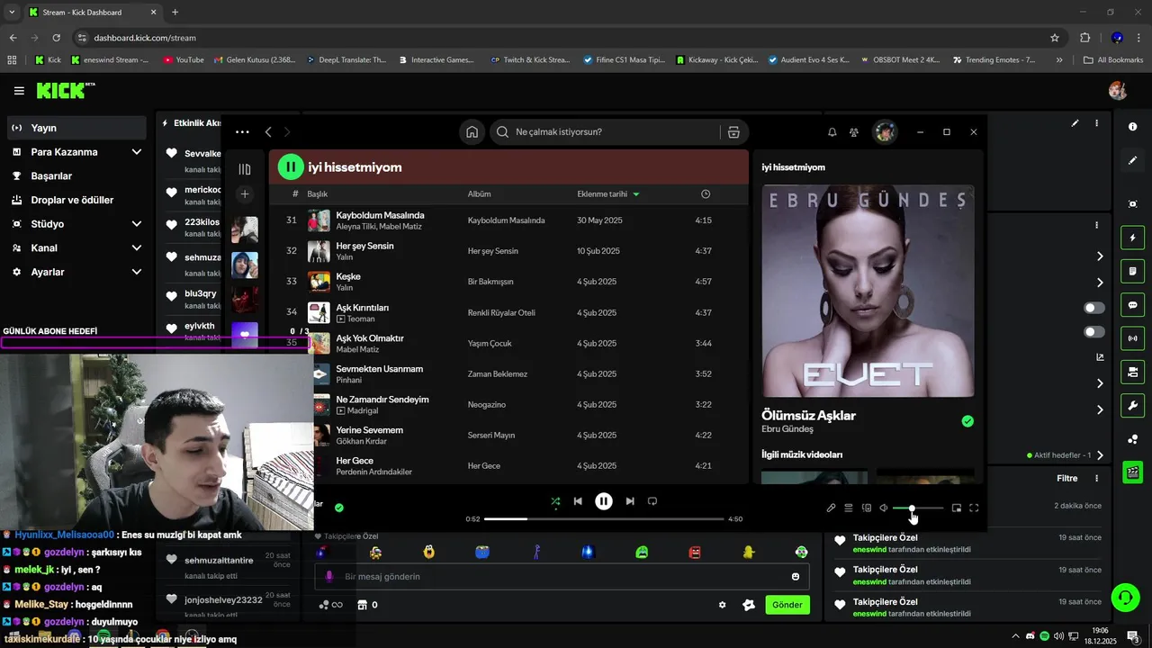Open connect to a device icon
Screen dimensions: 1152x648
coord(867,508)
